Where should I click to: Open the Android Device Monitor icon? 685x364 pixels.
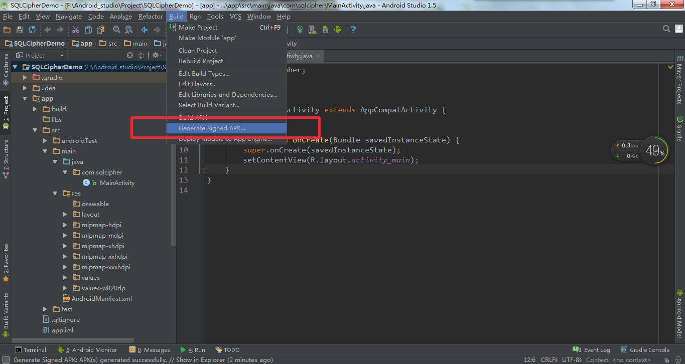pyautogui.click(x=338, y=30)
